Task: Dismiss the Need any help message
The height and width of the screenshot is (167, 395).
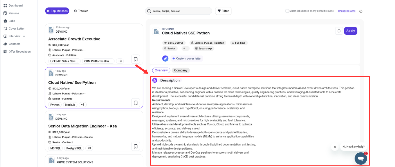Action: pos(335,147)
